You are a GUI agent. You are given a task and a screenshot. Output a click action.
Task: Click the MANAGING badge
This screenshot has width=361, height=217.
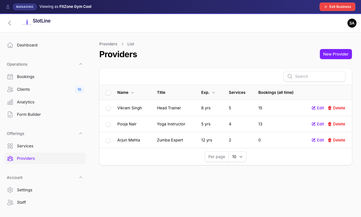point(25,7)
